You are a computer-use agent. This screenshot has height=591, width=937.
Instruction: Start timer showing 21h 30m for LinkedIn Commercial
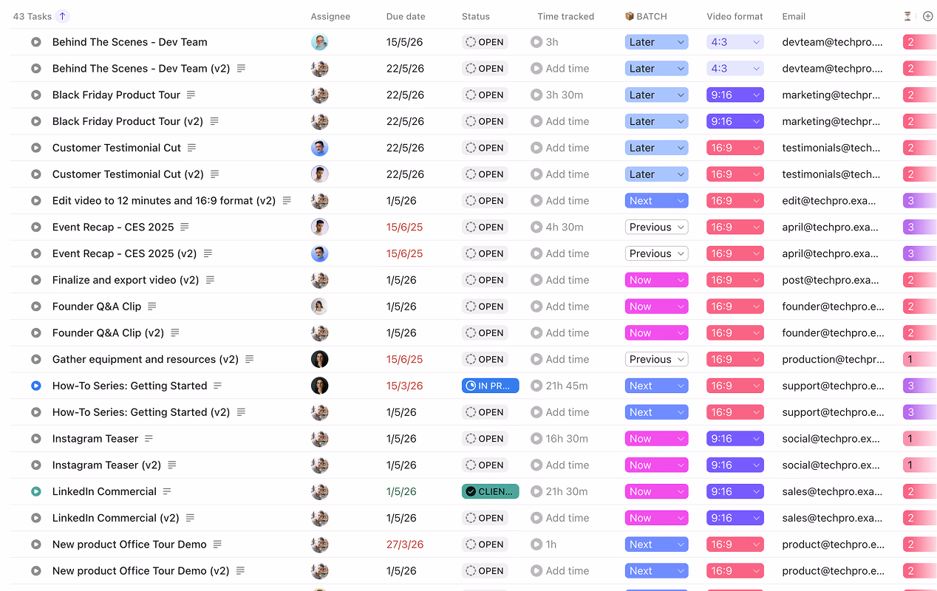pyautogui.click(x=536, y=492)
